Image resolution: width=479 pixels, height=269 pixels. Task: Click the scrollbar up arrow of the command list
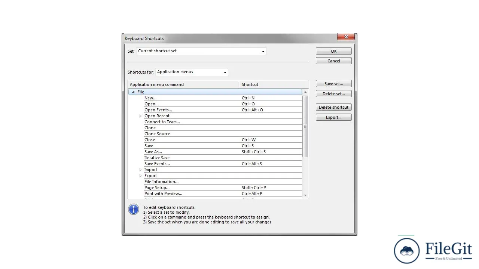305,92
